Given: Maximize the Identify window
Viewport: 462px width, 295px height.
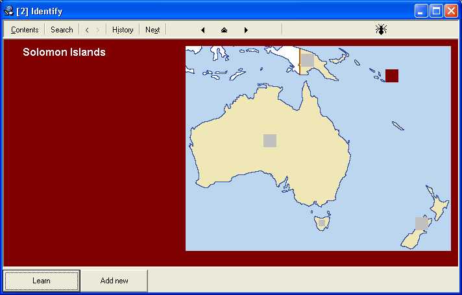Looking at the screenshot, I should point(436,10).
